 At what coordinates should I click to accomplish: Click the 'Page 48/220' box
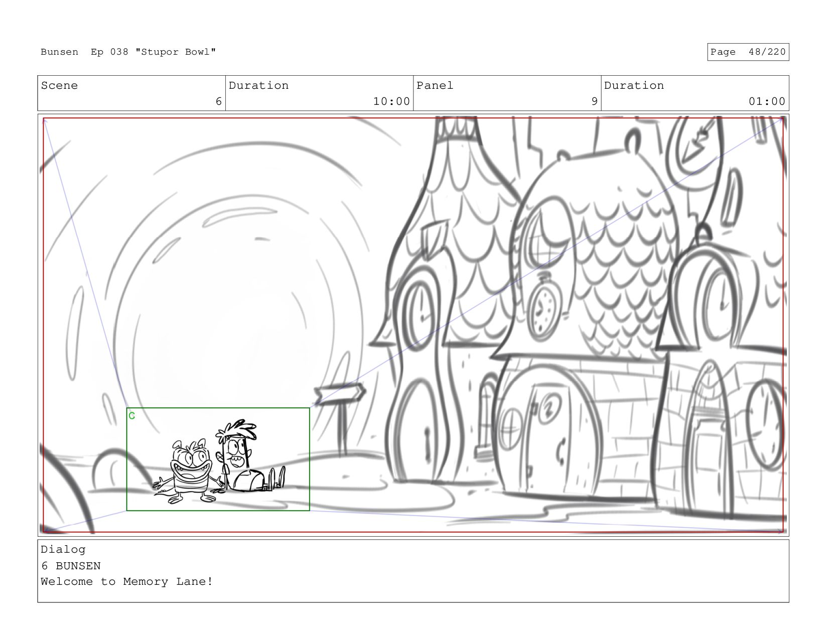point(748,52)
